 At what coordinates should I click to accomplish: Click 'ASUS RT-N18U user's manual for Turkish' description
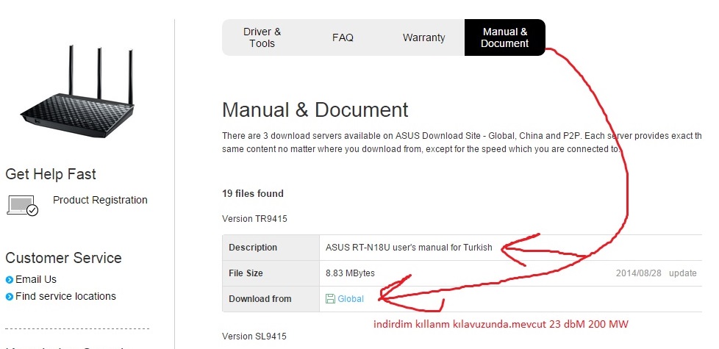click(x=409, y=248)
